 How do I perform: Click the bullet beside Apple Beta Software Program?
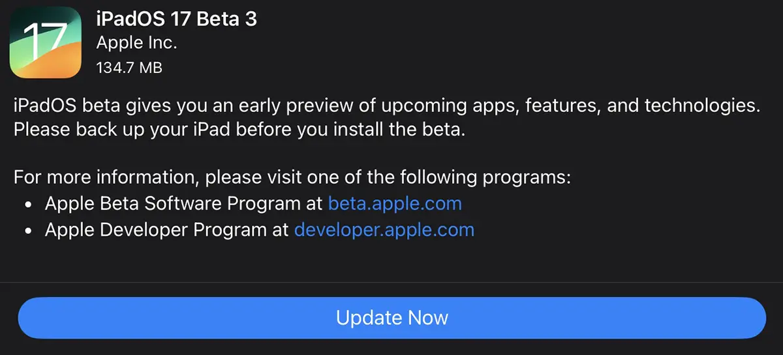pyautogui.click(x=29, y=204)
